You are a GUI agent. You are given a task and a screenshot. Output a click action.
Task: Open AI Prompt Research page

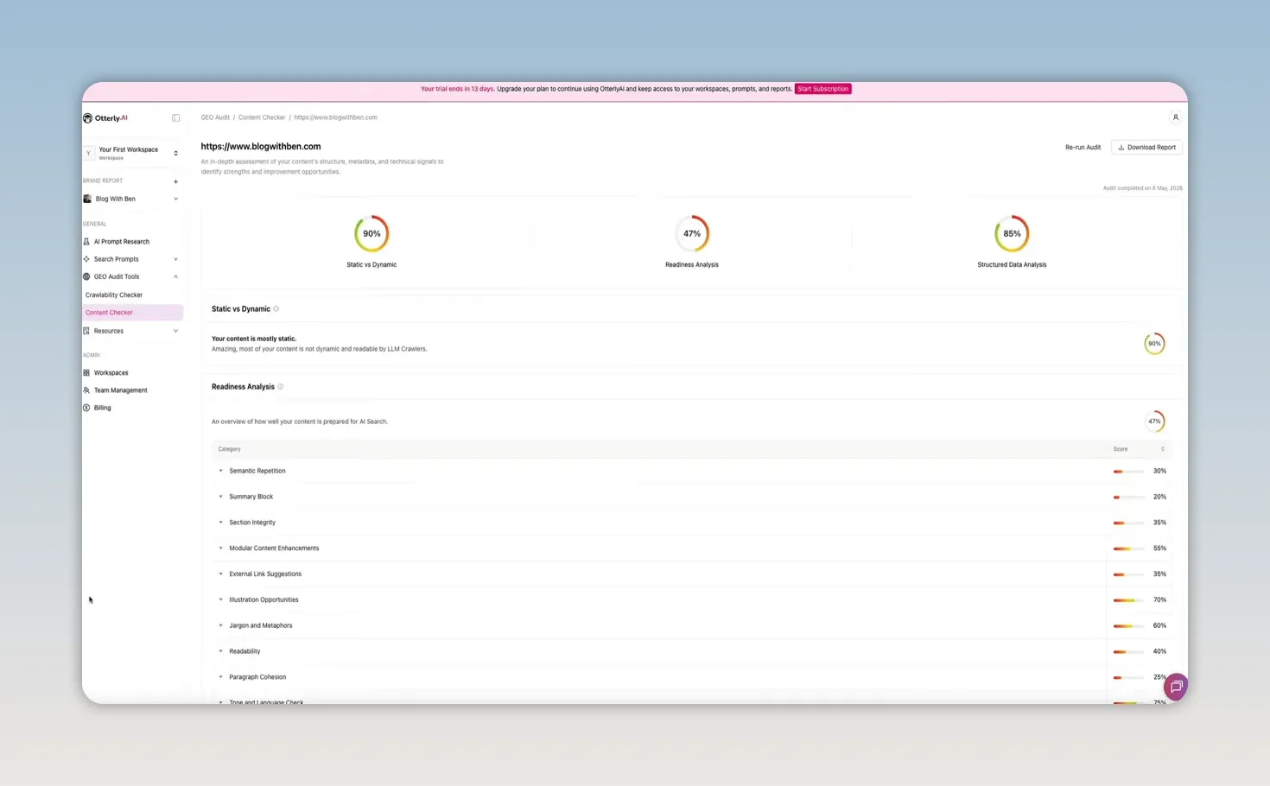tap(122, 242)
